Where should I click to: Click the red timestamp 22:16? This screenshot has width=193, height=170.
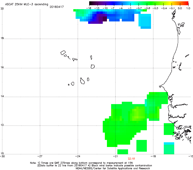coord(131,159)
